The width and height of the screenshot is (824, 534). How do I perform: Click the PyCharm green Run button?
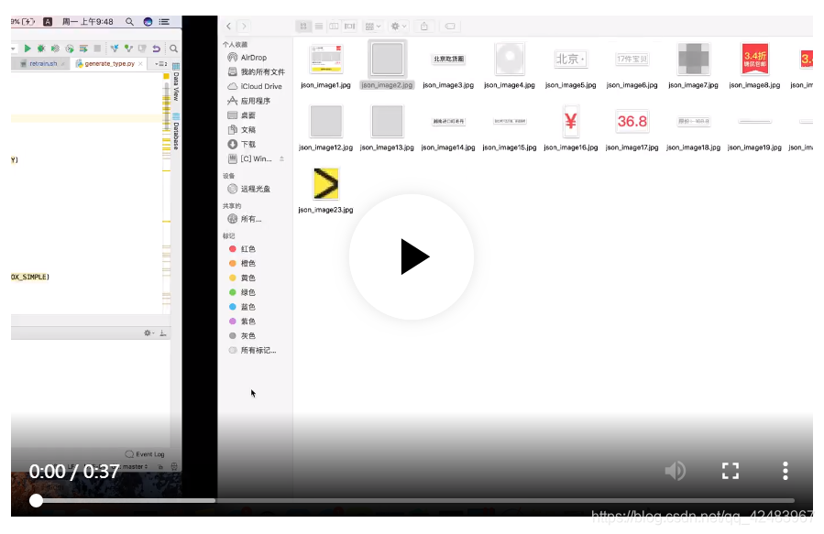[27, 49]
